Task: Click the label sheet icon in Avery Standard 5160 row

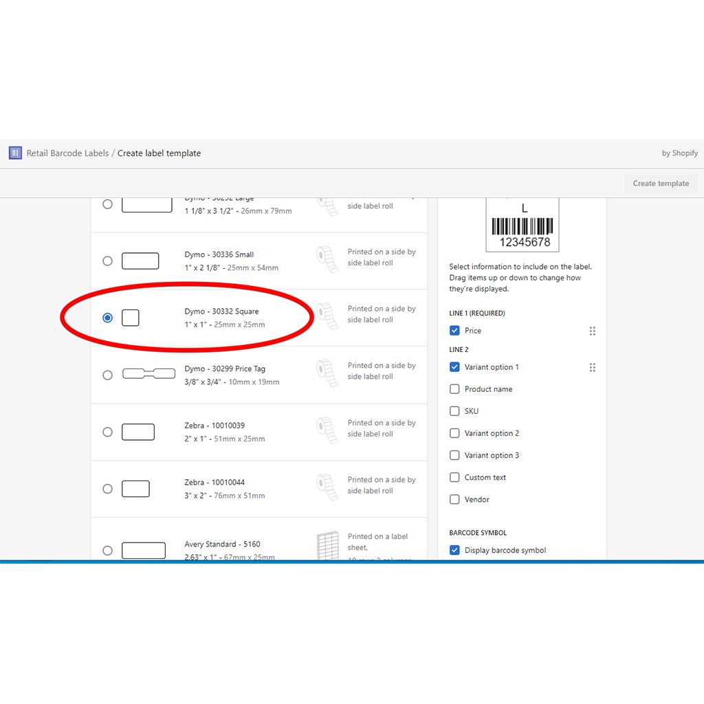Action: pyautogui.click(x=328, y=545)
